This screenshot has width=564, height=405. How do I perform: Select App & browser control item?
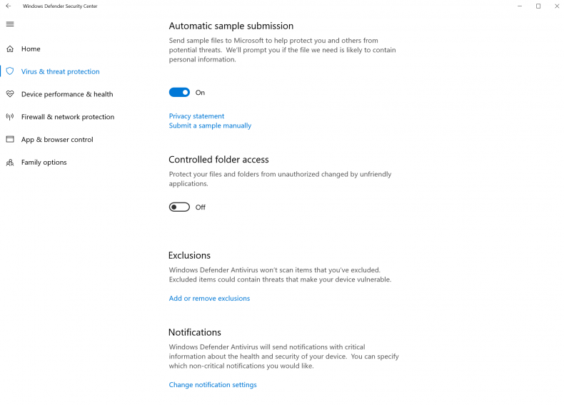click(x=57, y=140)
